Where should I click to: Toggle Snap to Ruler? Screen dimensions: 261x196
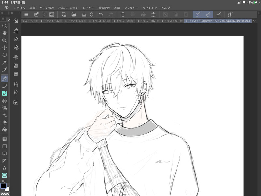198,15
